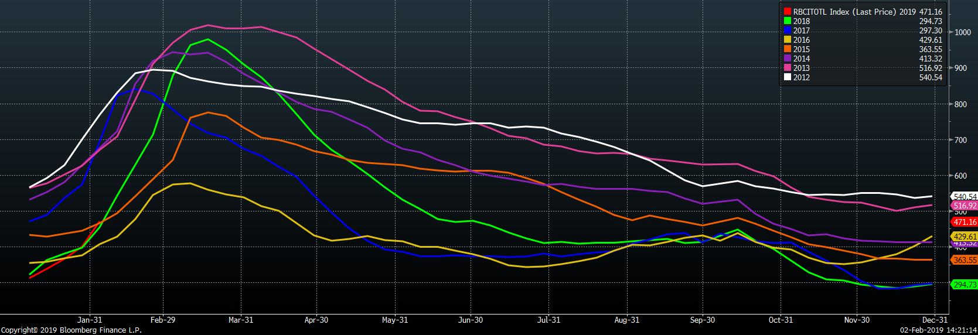Click the Sep-30 date axis label
Image resolution: width=978 pixels, height=335 pixels.
pos(703,320)
